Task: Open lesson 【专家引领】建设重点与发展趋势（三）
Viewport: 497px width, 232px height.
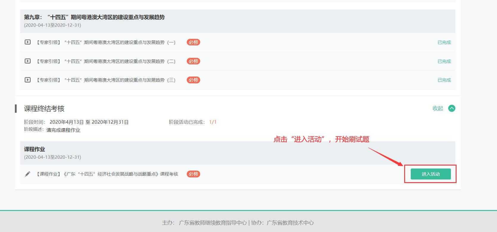Action: [x=106, y=80]
